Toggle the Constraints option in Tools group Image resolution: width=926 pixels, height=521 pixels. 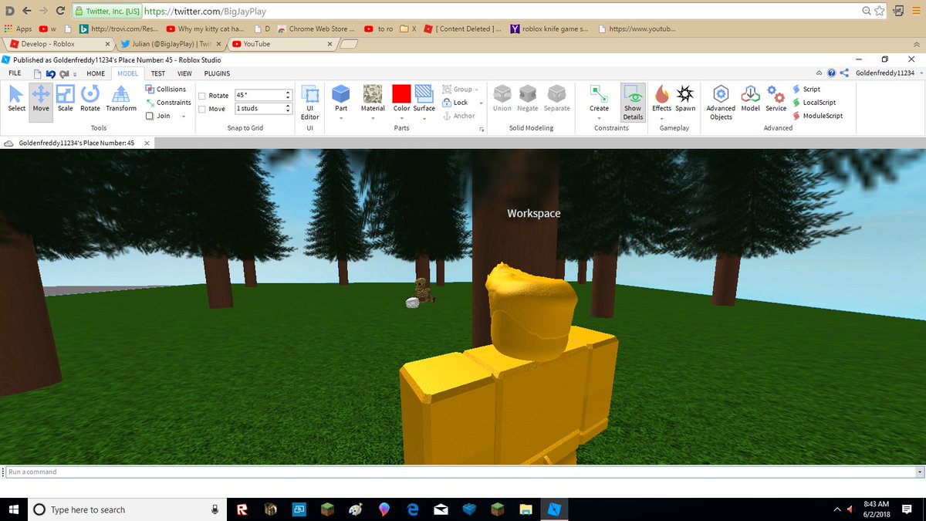point(168,103)
